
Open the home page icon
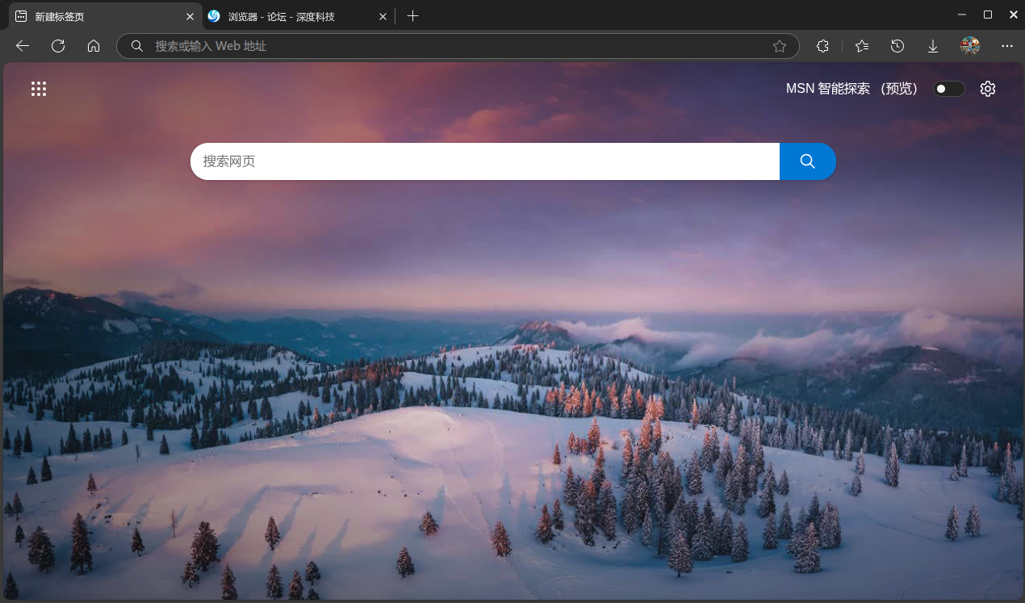[x=94, y=46]
